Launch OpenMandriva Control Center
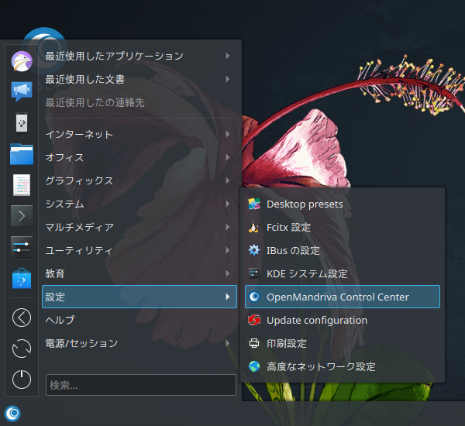Viewport: 465px width, 426px height. pos(343,297)
